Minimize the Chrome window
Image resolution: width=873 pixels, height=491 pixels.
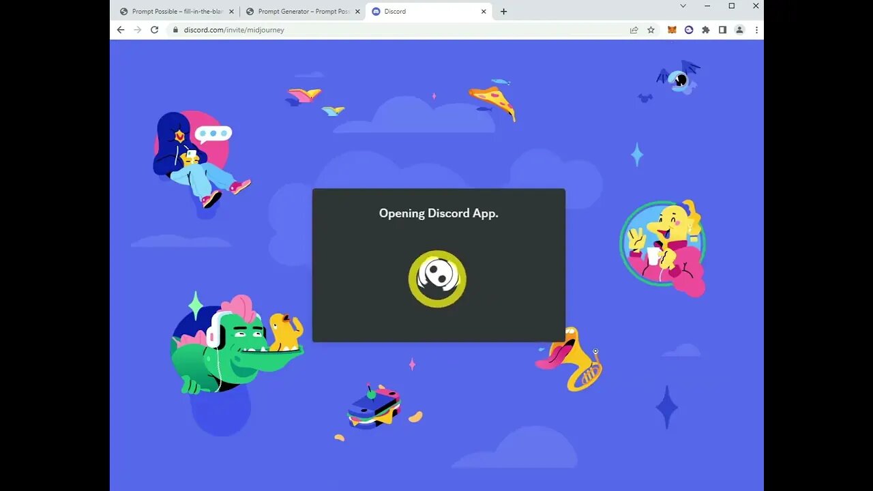coord(707,6)
